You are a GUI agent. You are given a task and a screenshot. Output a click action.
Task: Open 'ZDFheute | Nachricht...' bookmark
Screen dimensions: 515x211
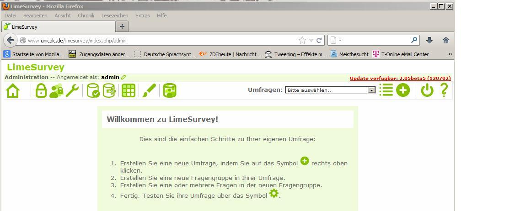click(230, 54)
